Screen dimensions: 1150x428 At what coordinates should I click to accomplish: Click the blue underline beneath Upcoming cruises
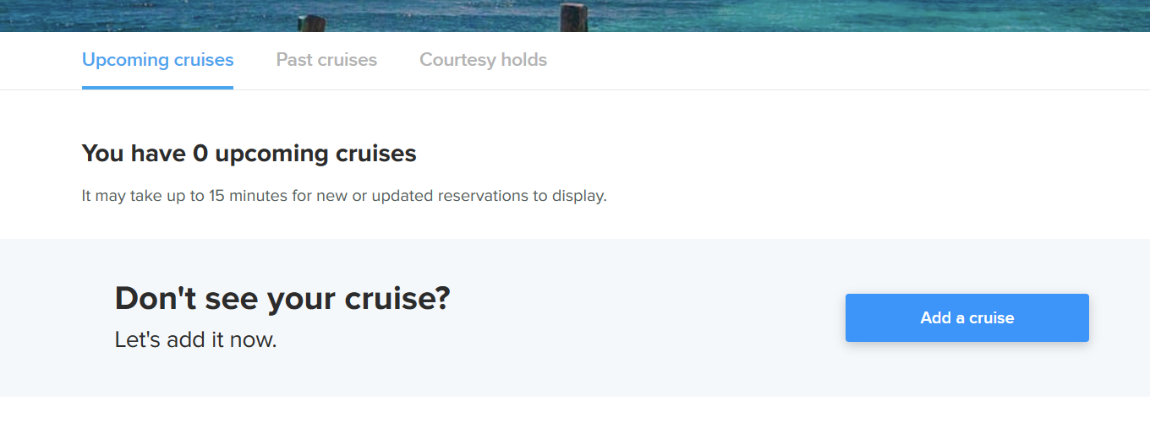(157, 87)
